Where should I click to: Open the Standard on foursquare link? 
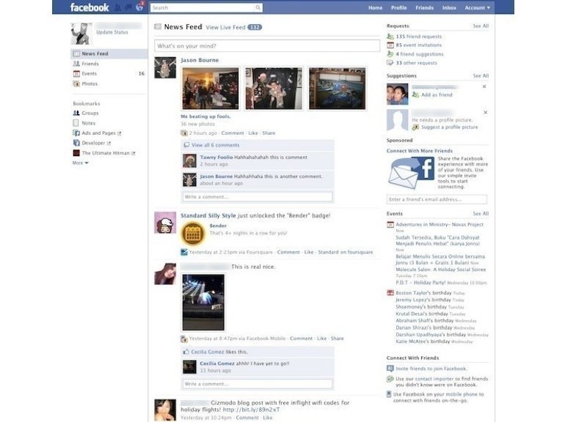click(345, 252)
